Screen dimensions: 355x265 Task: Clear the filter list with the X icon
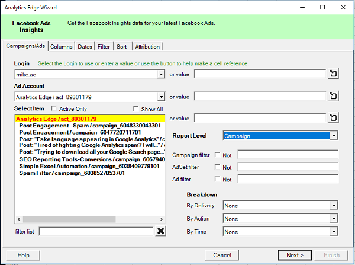click(161, 231)
